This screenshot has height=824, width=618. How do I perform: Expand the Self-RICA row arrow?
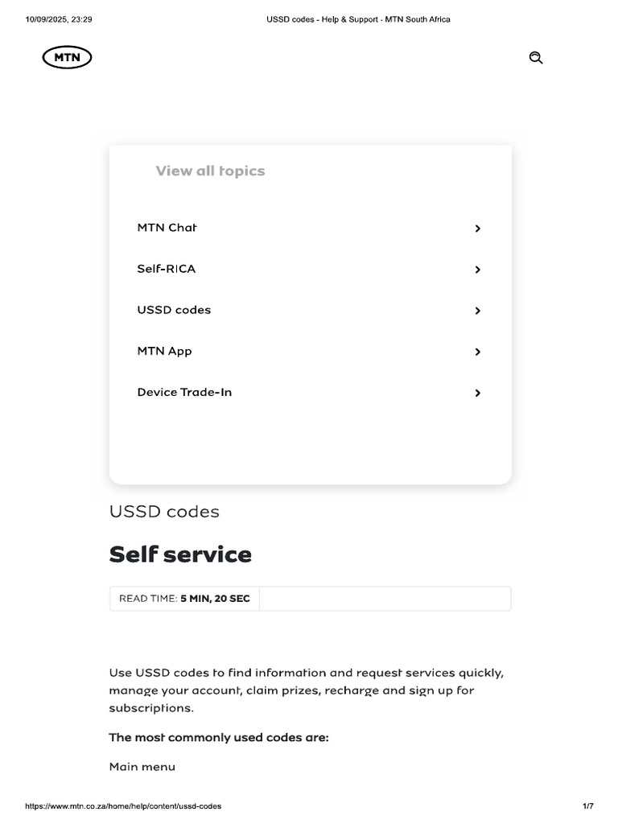point(477,270)
